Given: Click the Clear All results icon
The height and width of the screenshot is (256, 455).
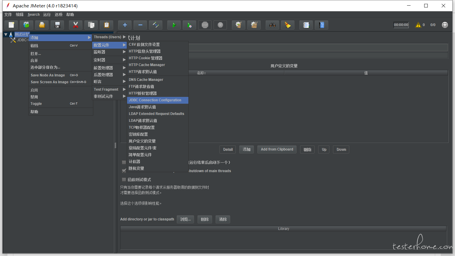Looking at the screenshot, I should point(254,25).
